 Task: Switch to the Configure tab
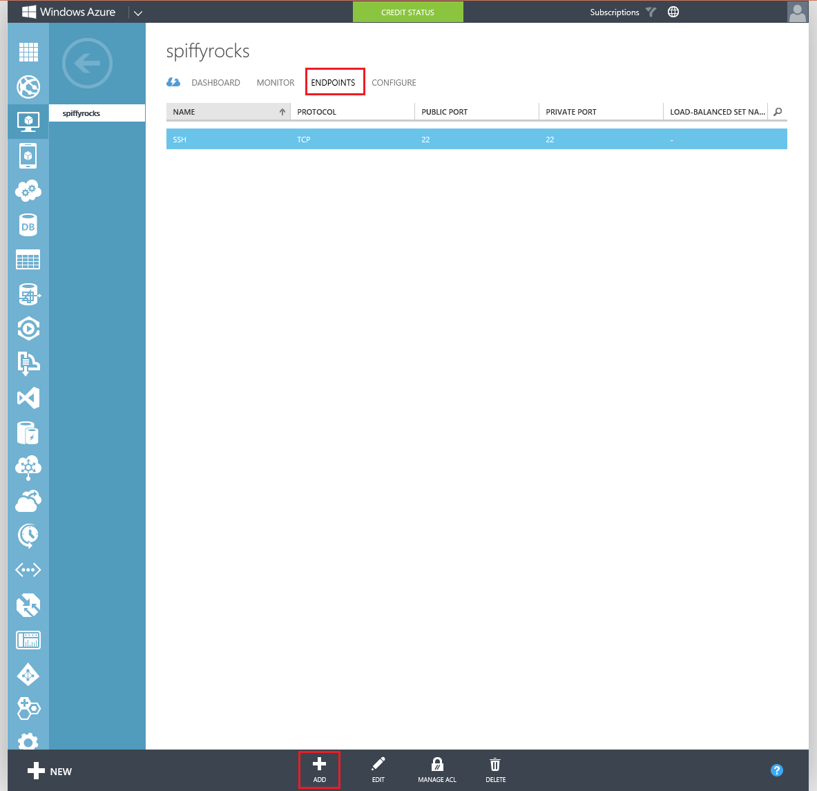click(394, 83)
